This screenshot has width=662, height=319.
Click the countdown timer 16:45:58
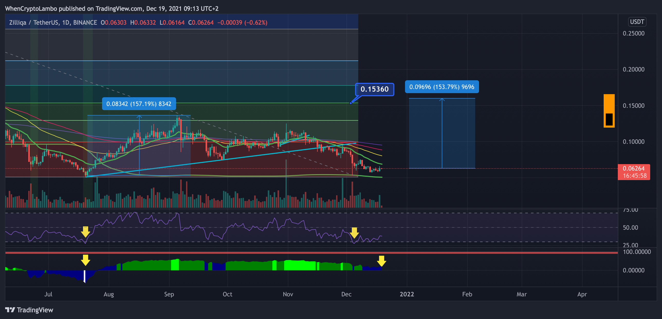635,176
